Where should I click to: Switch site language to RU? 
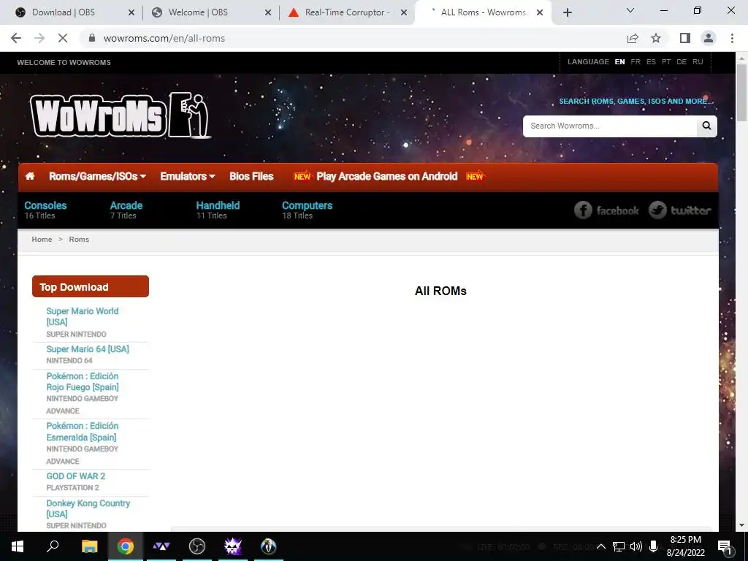coord(698,62)
